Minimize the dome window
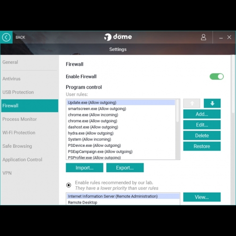 pos(221,38)
